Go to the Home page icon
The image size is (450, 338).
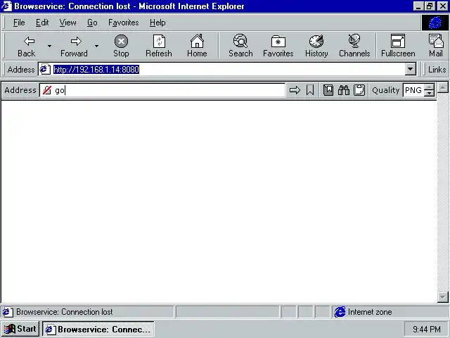[197, 46]
